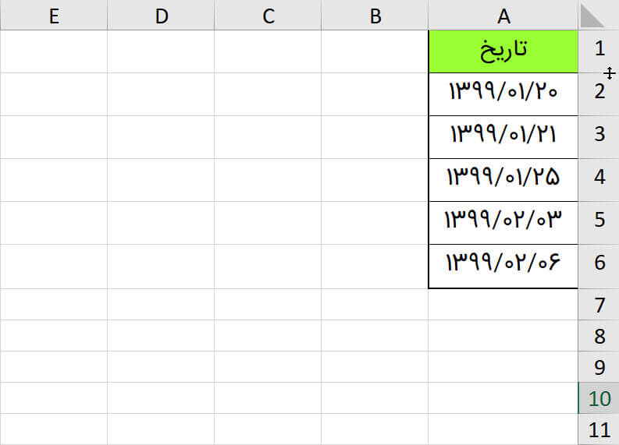Viewport: 619px width, 445px height.
Task: Select cell containing ۱۳۹۹/۰۲/۰۶
Action: coord(503,266)
